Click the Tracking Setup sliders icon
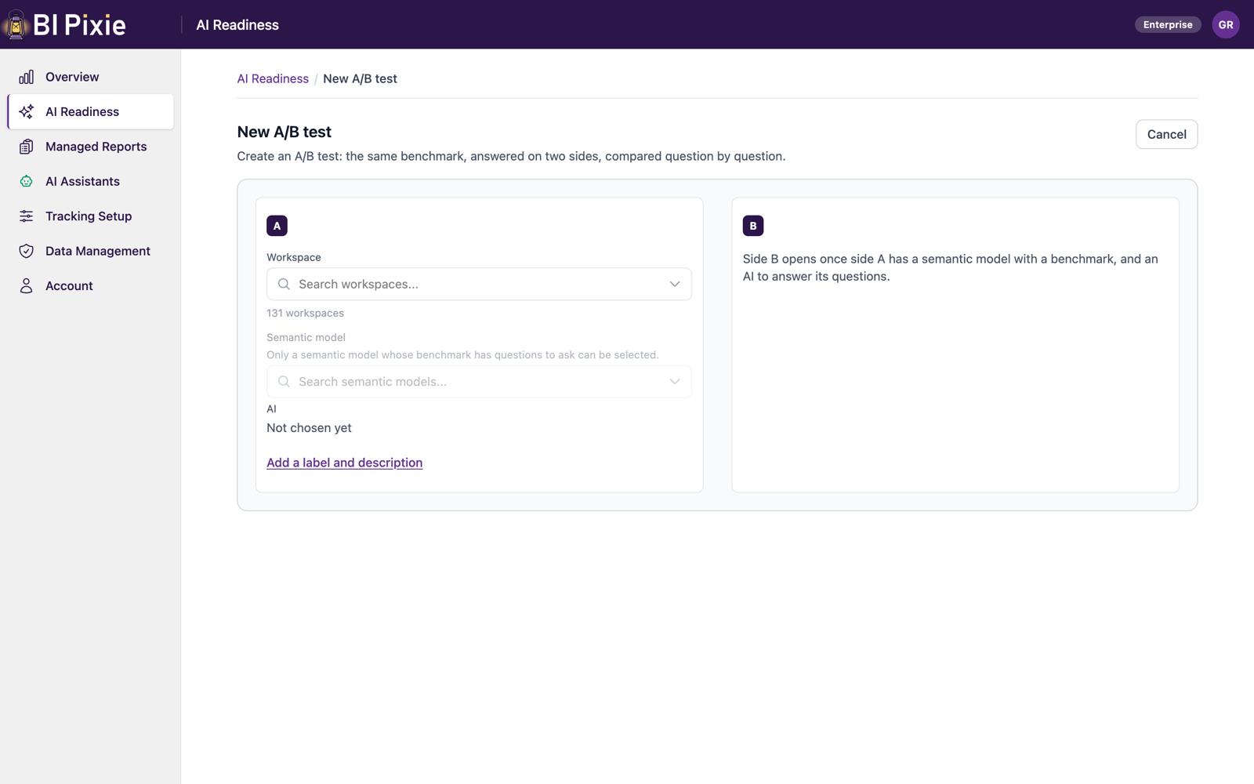Screen dimensions: 1254x784 pyautogui.click(x=27, y=216)
